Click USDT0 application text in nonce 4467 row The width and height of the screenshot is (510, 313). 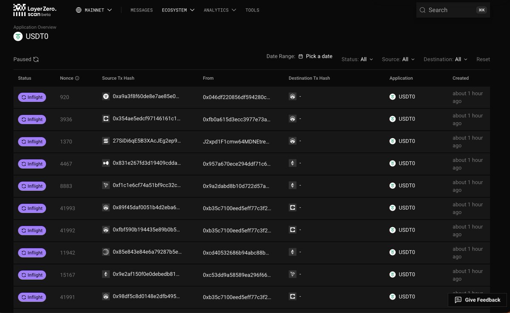[407, 163]
